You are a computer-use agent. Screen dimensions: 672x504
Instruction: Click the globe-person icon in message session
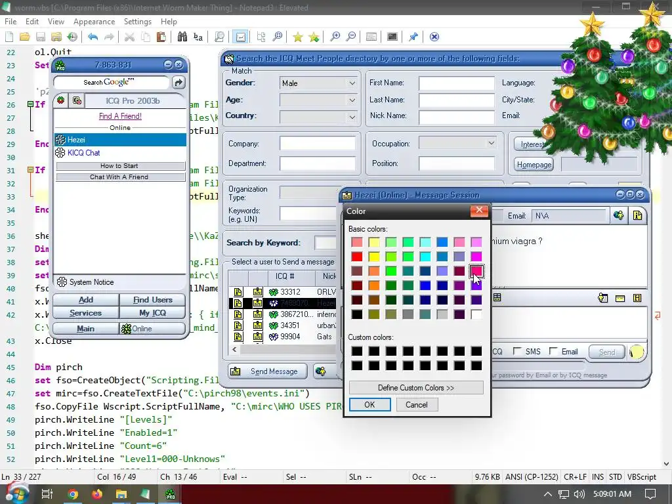[x=618, y=215]
